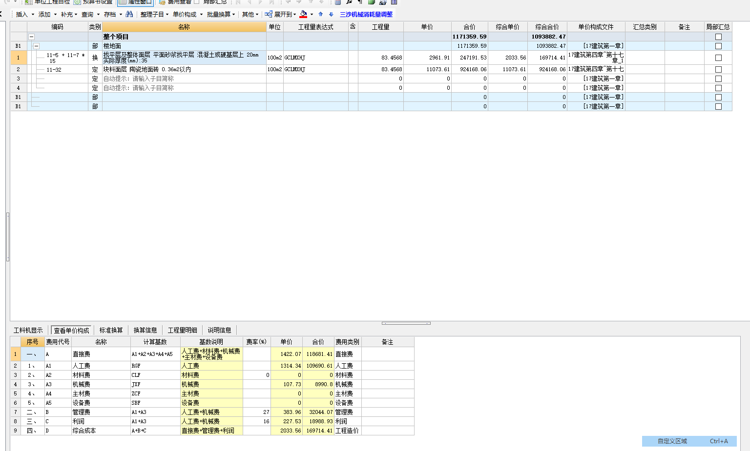Tick 局部汇总 checkbox for 11-32 row
The image size is (750, 451).
click(x=718, y=69)
